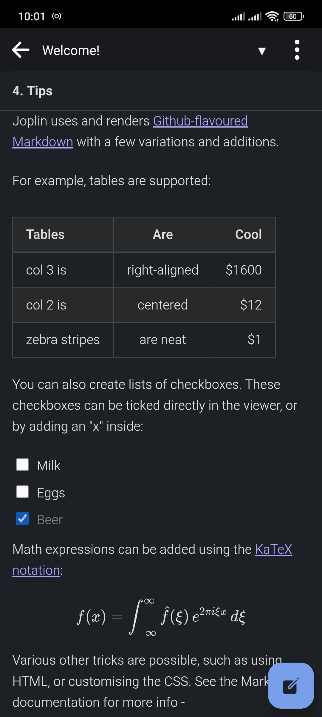Screen dimensions: 322x717
Task: Tap the screen recording indicator near the clock
Action: [57, 16]
